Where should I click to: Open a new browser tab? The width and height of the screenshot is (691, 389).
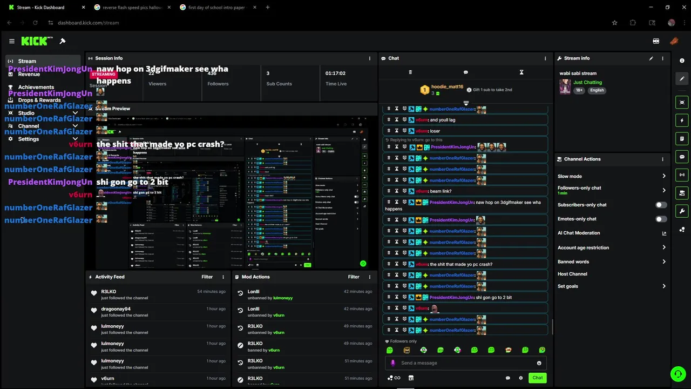268,8
